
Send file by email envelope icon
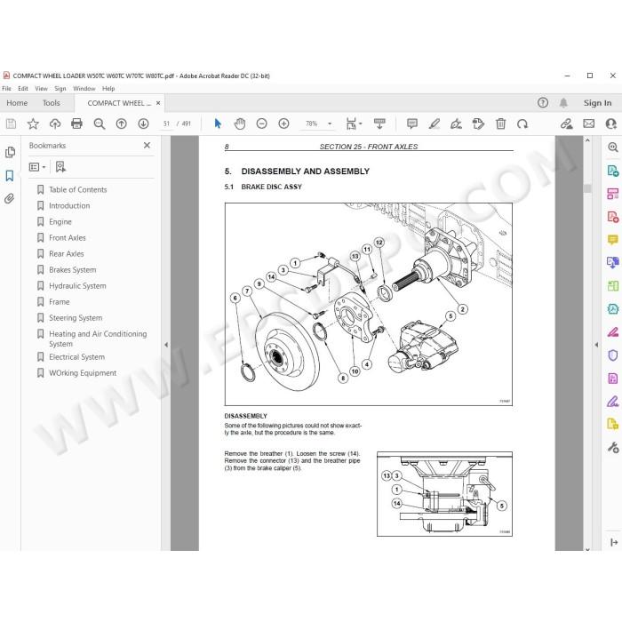pos(588,124)
